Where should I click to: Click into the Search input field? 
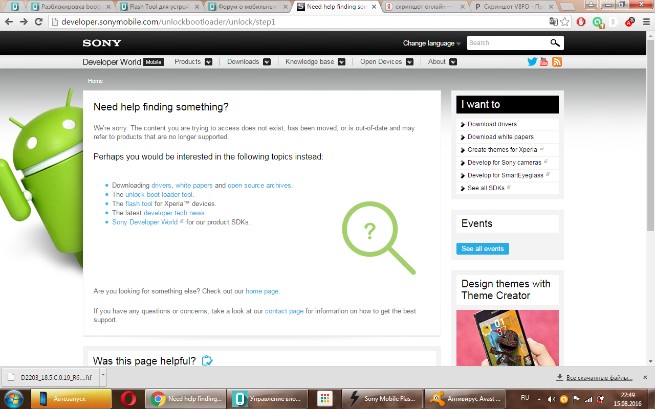click(x=507, y=43)
